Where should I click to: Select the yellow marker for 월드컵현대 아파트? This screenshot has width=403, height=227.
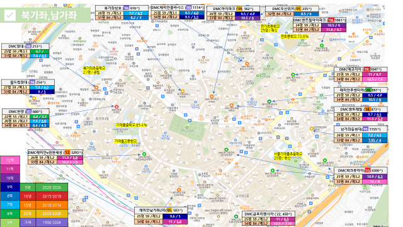point(34,98)
